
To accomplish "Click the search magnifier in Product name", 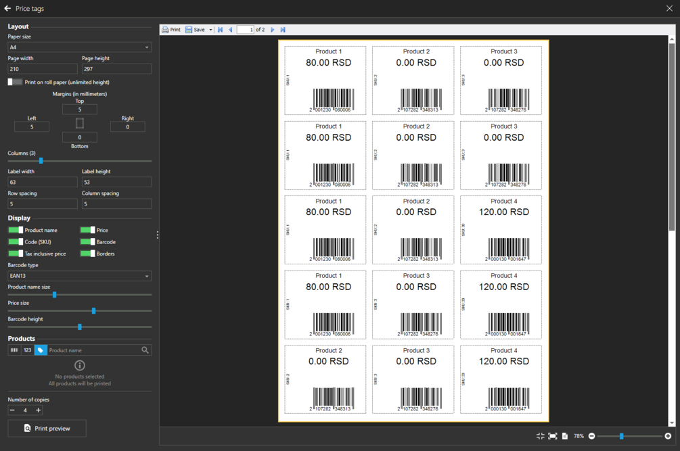I will [x=145, y=350].
